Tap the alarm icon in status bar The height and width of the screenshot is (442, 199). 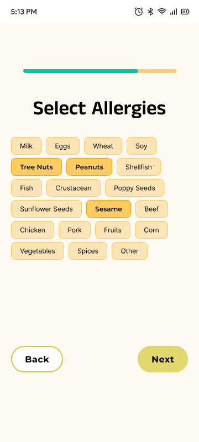[x=138, y=12]
